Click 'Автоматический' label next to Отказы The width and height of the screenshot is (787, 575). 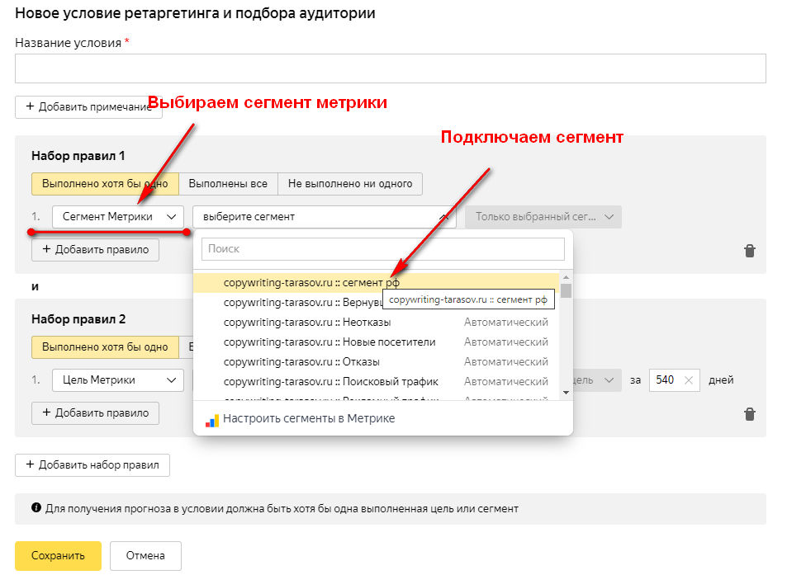[x=506, y=362]
